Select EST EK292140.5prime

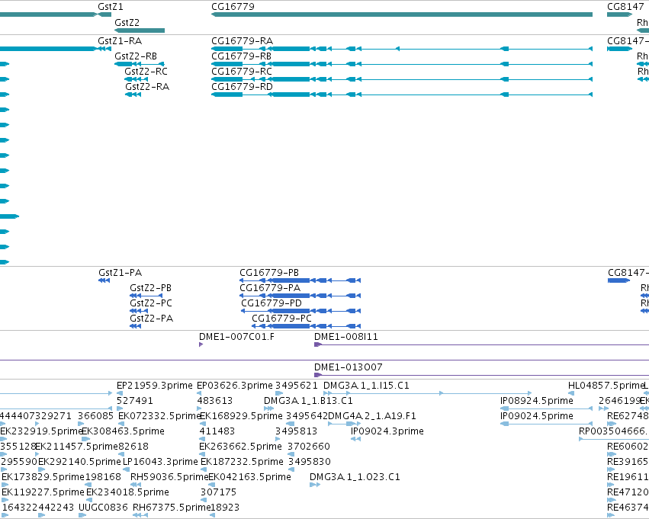79,462
